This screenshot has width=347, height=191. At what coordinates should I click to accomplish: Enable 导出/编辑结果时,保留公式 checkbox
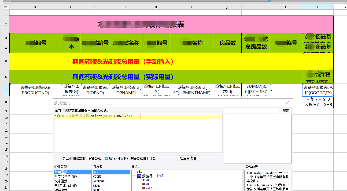tap(60, 158)
